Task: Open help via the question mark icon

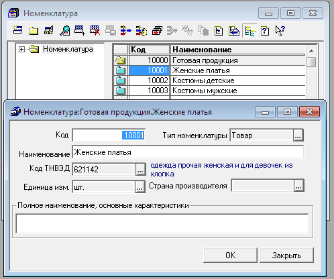Action: [x=265, y=30]
